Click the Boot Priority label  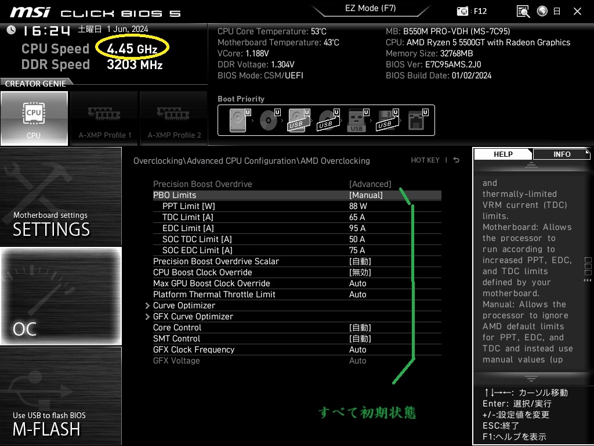pyautogui.click(x=241, y=99)
